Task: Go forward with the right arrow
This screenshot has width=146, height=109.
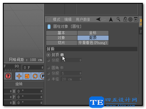Action: pos(103,19)
